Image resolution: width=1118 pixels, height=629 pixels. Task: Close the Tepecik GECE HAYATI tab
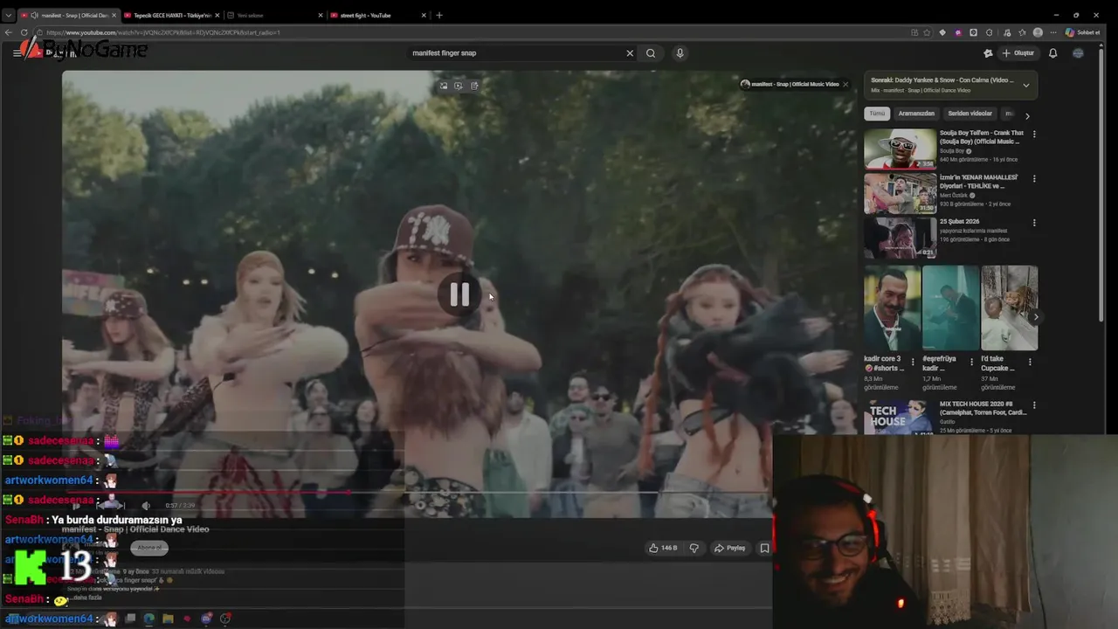coord(217,15)
